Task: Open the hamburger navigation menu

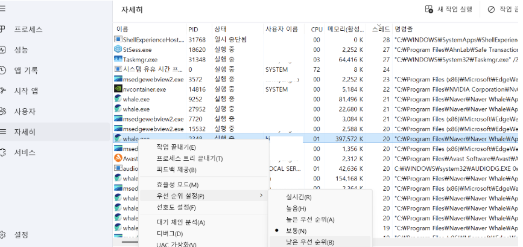Action: 2,9
